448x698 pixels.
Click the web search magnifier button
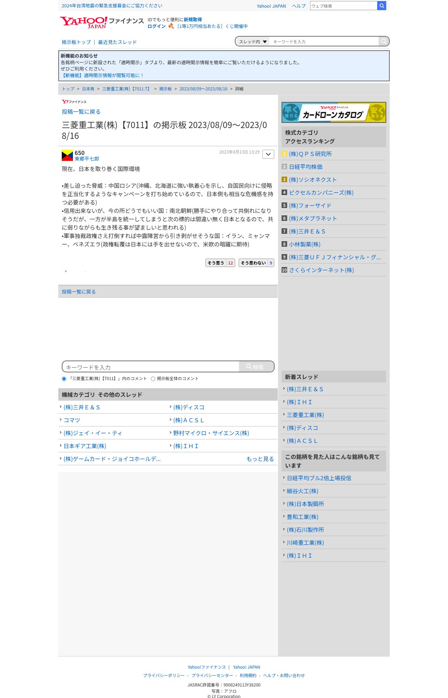[x=382, y=6]
